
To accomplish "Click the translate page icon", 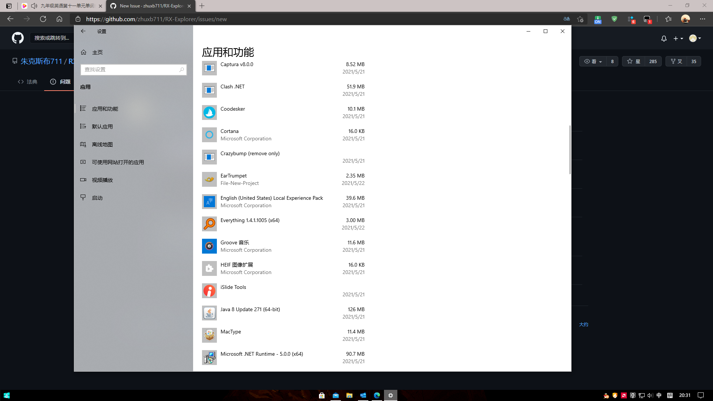I will click(566, 19).
